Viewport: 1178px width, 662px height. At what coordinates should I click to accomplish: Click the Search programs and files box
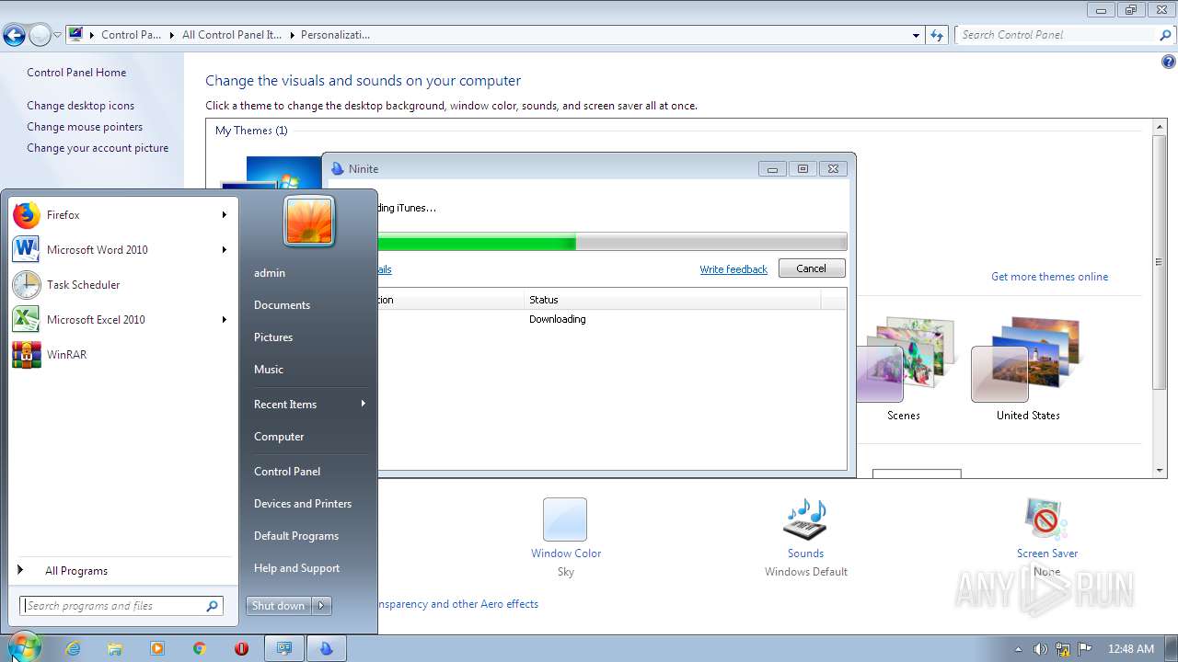(x=121, y=606)
